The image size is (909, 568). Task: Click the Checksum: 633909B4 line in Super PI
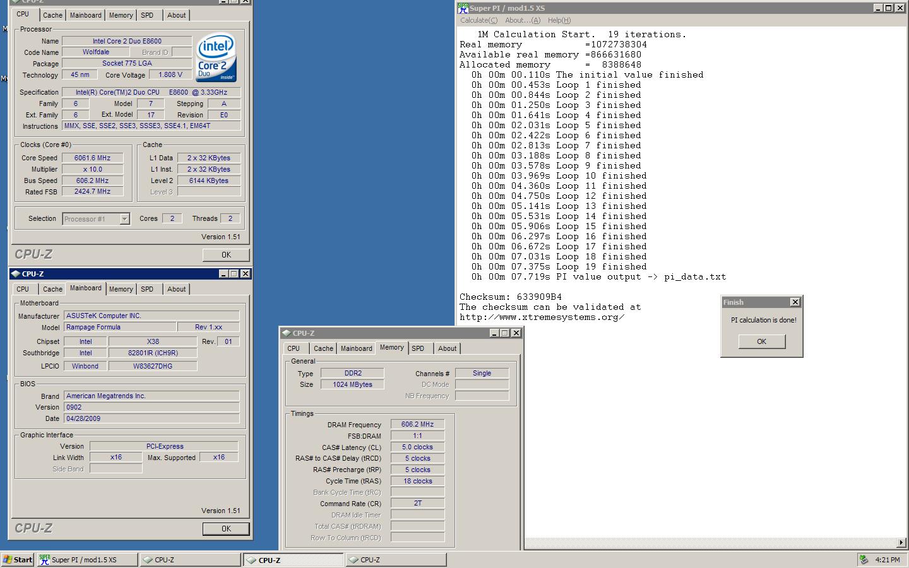pos(511,297)
